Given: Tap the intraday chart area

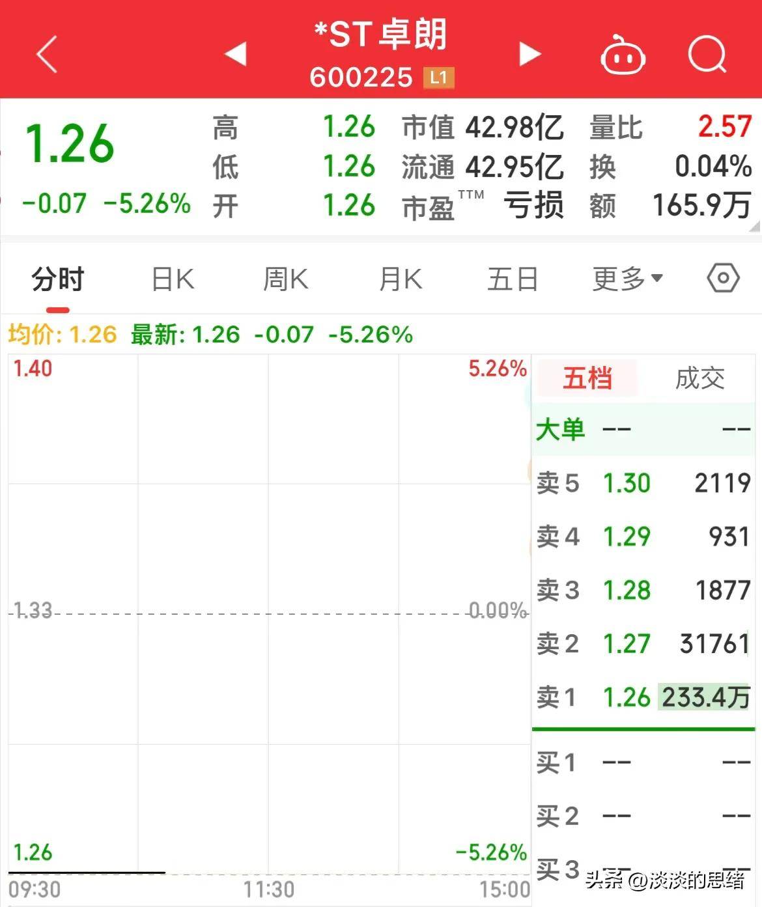Looking at the screenshot, I should coord(269,613).
